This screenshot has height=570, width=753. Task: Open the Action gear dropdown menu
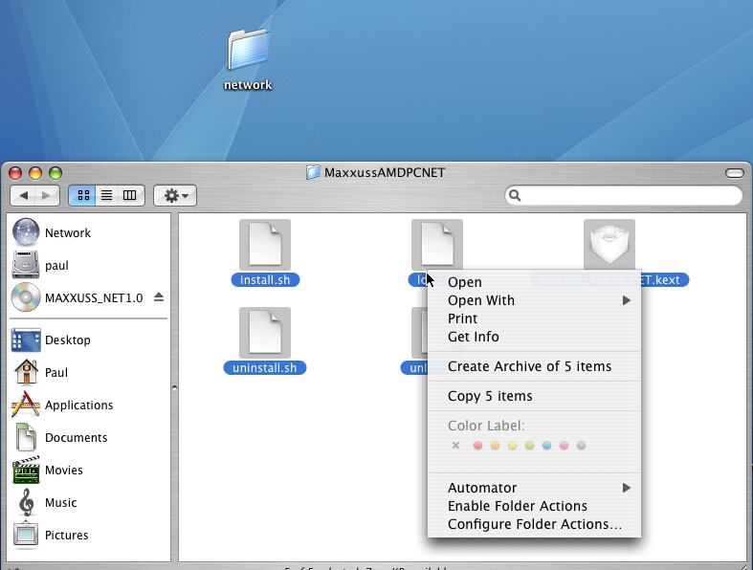tap(175, 195)
